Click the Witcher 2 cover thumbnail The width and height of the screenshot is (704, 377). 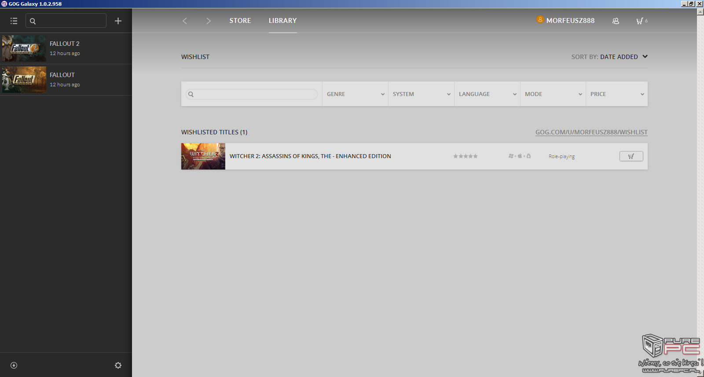tap(203, 156)
